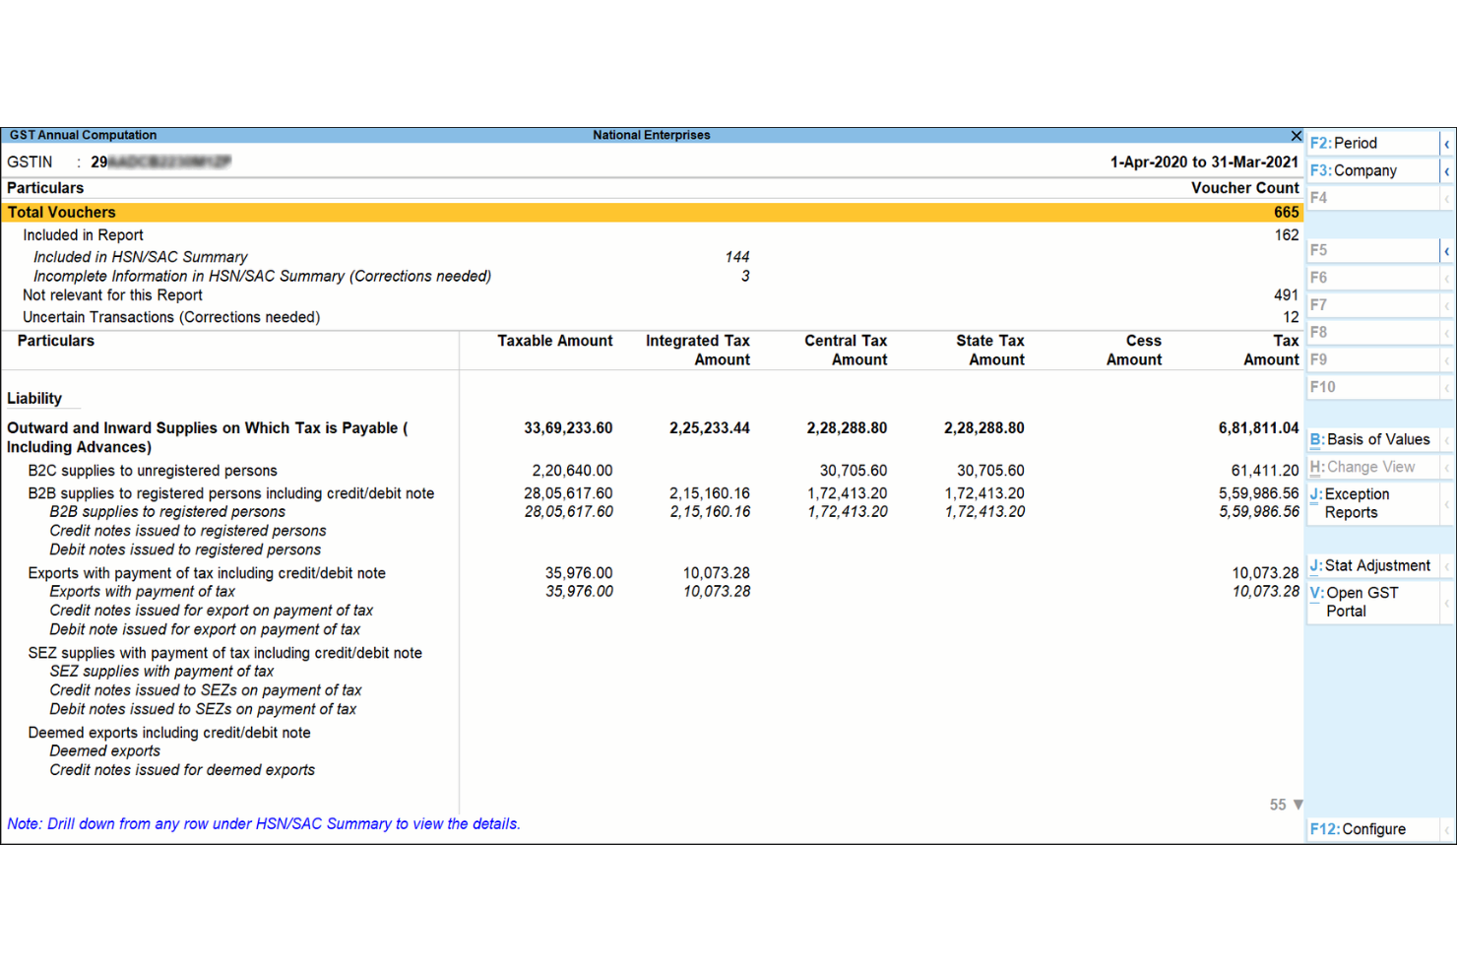Close the GST Annual Computation report
The height and width of the screenshot is (972, 1457).
(1297, 135)
